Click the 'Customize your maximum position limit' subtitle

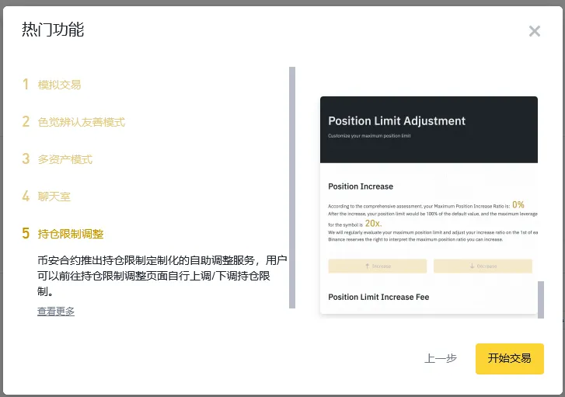click(x=369, y=136)
